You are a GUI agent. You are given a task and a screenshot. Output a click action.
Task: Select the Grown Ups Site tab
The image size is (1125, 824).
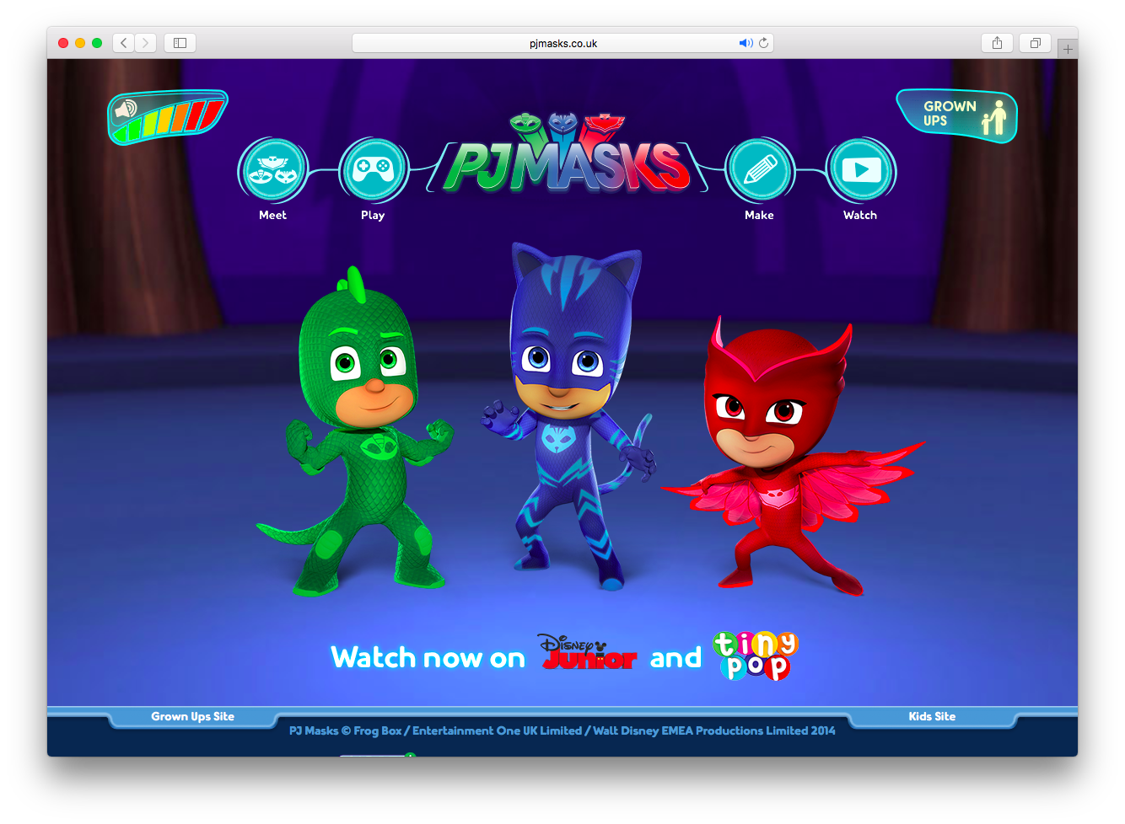click(192, 717)
